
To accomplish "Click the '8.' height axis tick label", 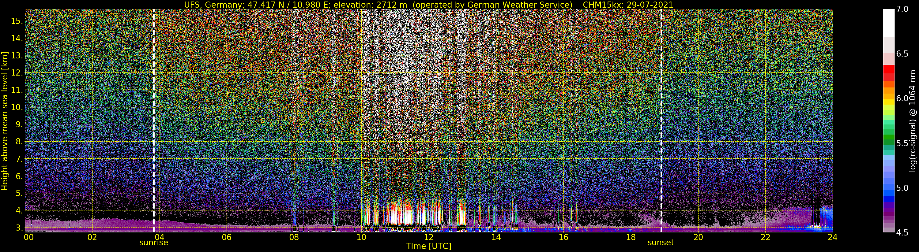I will [19, 142].
